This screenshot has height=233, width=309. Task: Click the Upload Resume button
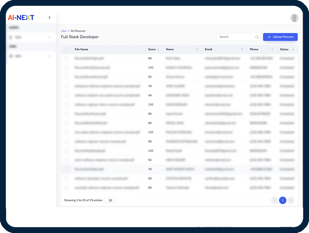280,37
